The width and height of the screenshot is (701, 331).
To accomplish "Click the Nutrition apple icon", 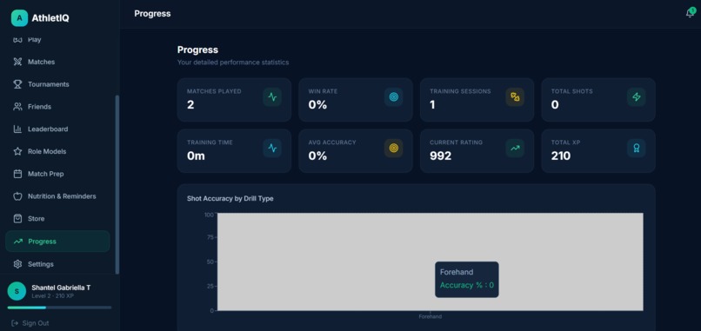I will [x=17, y=196].
